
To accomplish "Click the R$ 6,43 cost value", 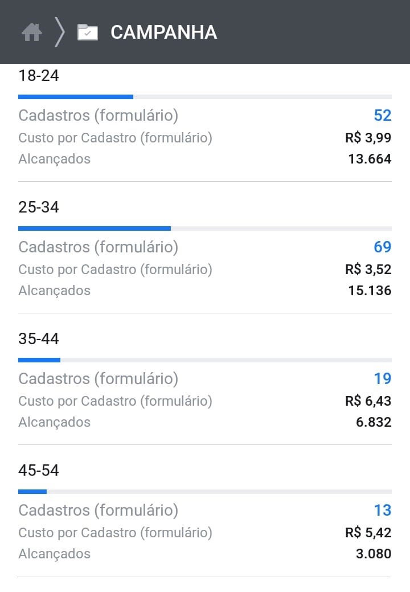I will [368, 401].
